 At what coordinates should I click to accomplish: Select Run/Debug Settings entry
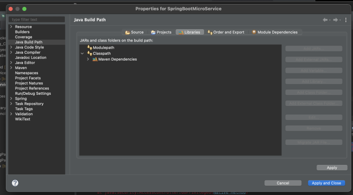(x=33, y=93)
